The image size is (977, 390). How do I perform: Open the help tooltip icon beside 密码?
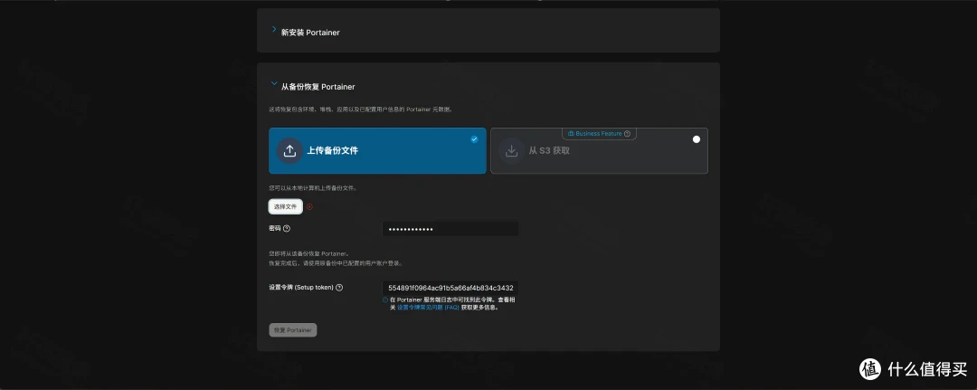tap(287, 229)
